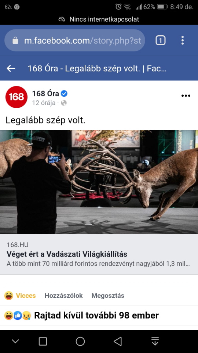Open the post options three-dot menu
This screenshot has height=353, width=198.
pyautogui.click(x=186, y=96)
